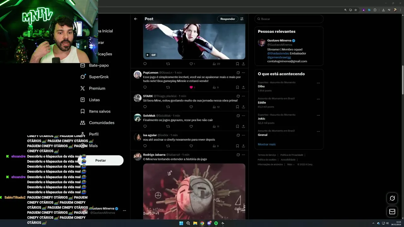The image size is (404, 227).
Task: Reply to PupLemon's post
Action: [145, 87]
